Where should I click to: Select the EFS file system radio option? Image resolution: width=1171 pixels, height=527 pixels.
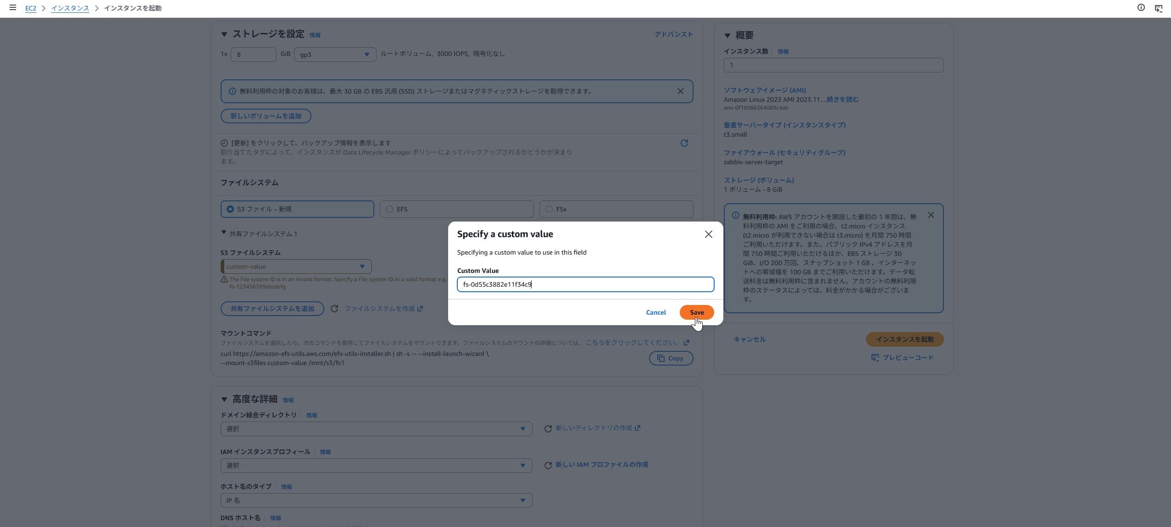pyautogui.click(x=389, y=209)
